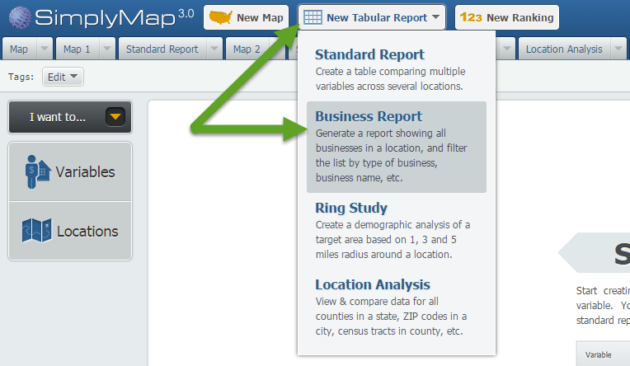Image resolution: width=630 pixels, height=366 pixels.
Task: Collapse the New Tabular Report dropdown arrow
Action: (x=436, y=17)
